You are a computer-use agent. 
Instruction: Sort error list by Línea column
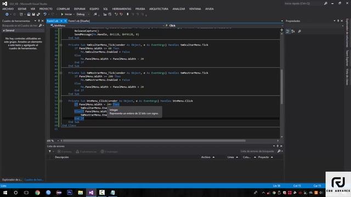click(x=231, y=157)
